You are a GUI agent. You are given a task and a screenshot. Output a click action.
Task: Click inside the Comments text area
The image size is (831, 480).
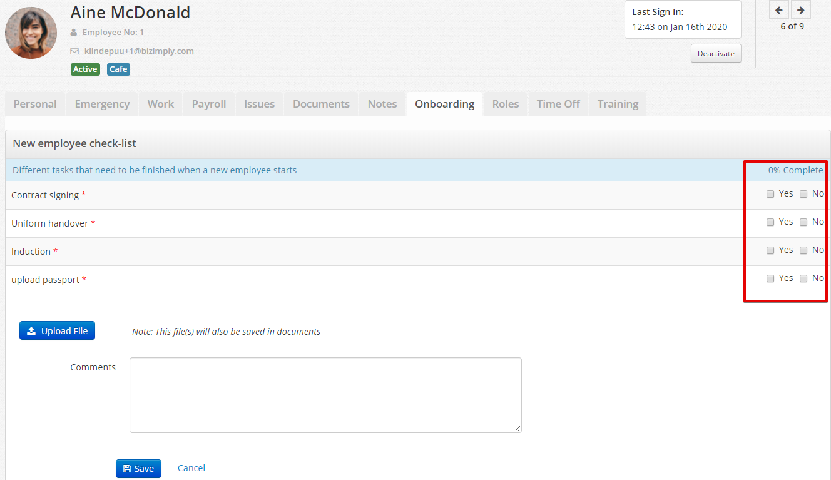click(x=325, y=395)
